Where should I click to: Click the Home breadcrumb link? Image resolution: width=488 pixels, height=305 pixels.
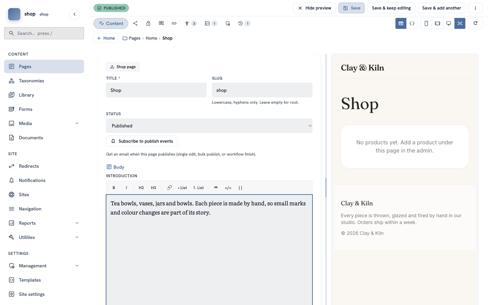pyautogui.click(x=151, y=38)
